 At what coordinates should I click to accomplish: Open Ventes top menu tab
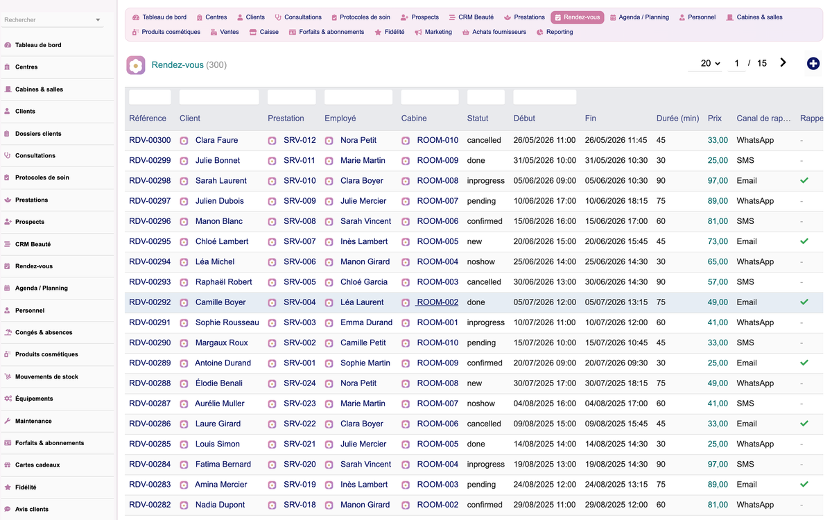[225, 32]
